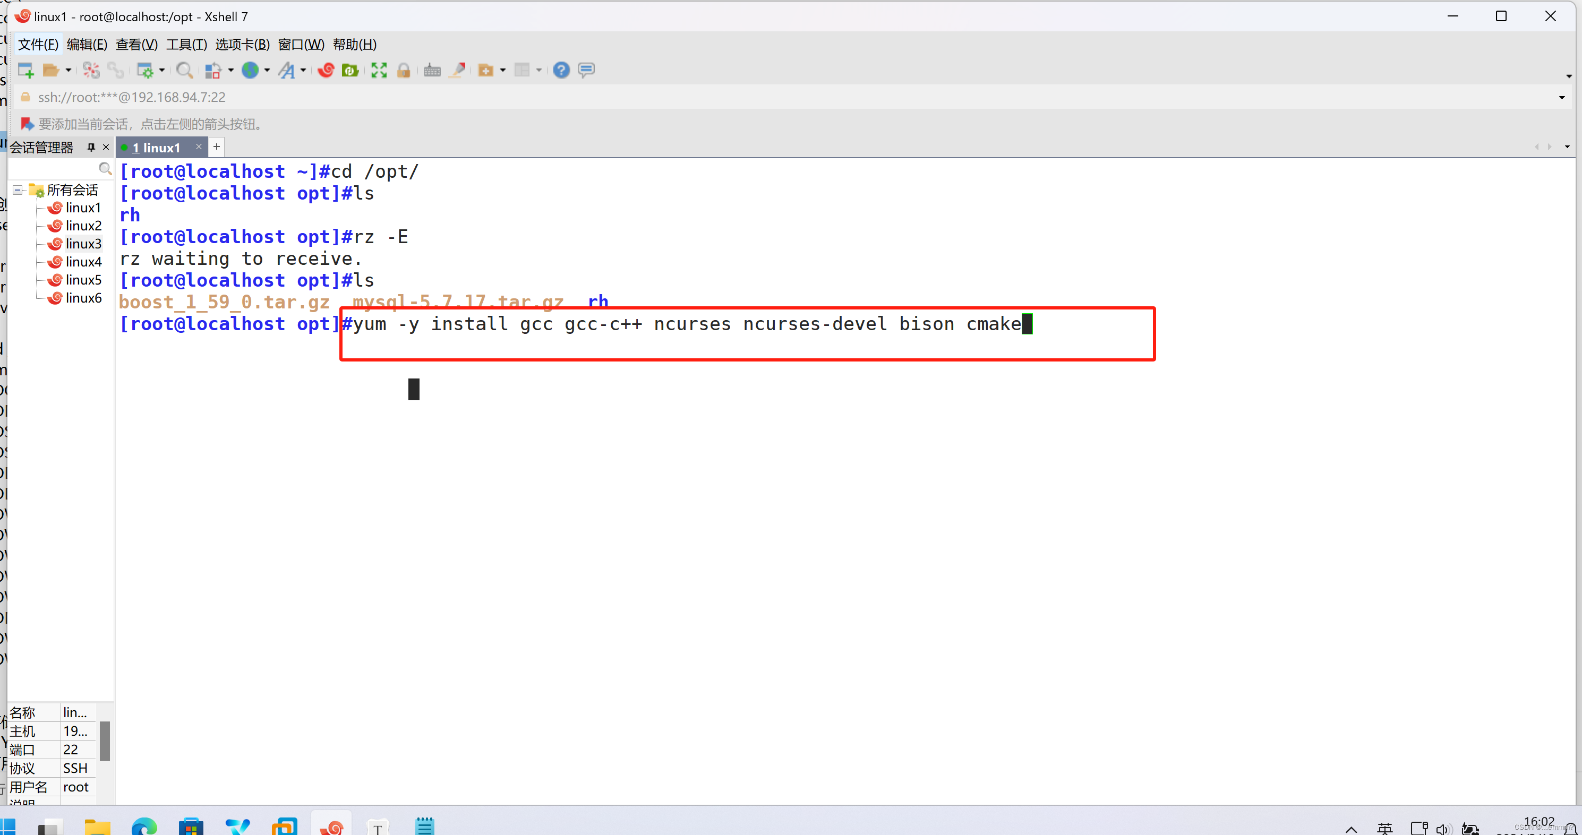Expand the pane layout dropdown arrow

[x=539, y=70]
